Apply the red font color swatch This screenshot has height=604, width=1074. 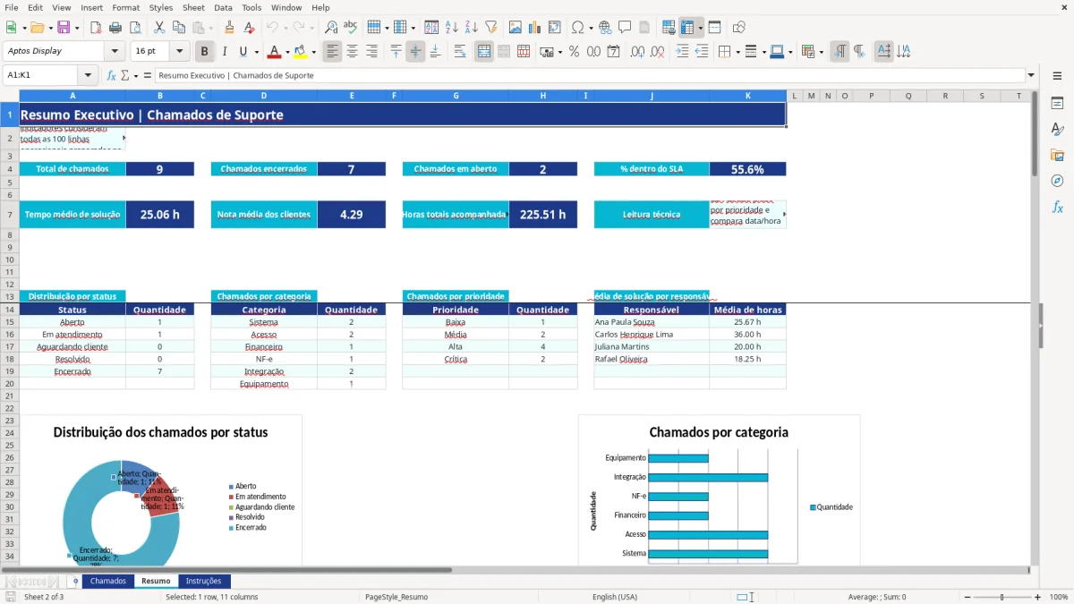275,52
